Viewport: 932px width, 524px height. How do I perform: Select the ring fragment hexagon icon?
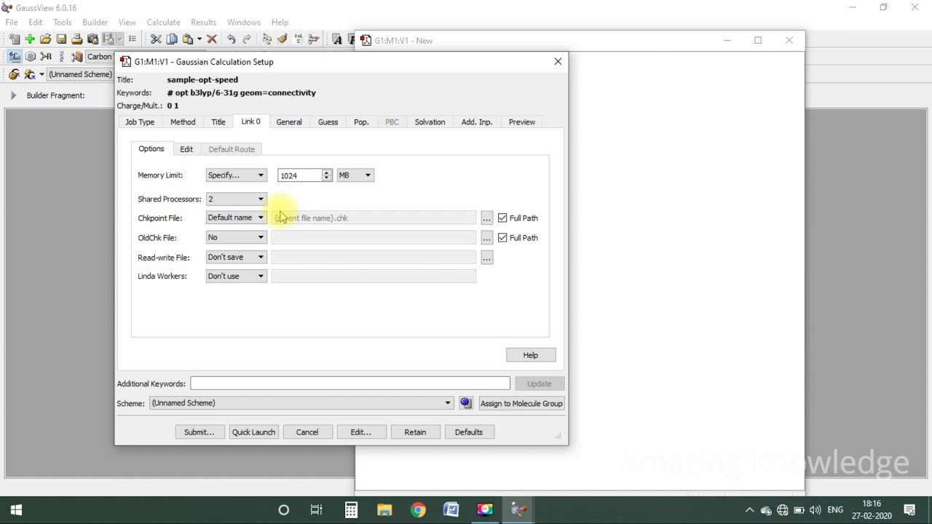tap(31, 57)
